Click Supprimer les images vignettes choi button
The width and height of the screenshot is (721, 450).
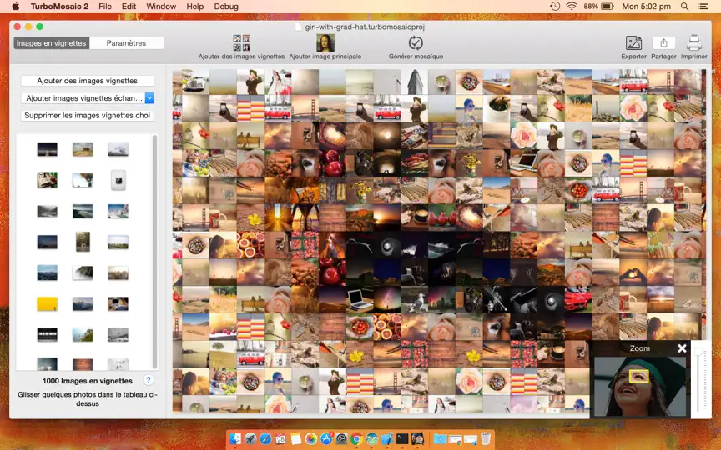pyautogui.click(x=88, y=115)
